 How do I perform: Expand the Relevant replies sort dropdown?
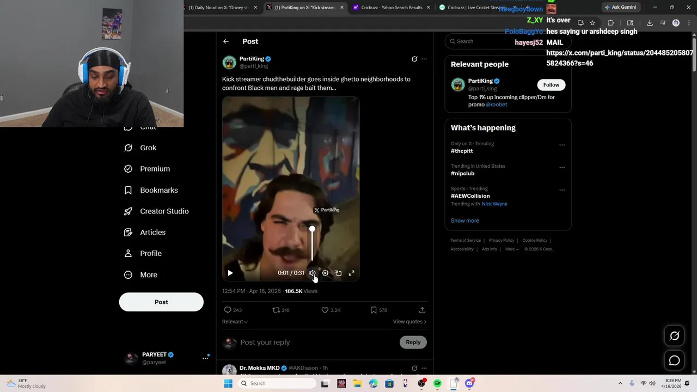coord(235,322)
